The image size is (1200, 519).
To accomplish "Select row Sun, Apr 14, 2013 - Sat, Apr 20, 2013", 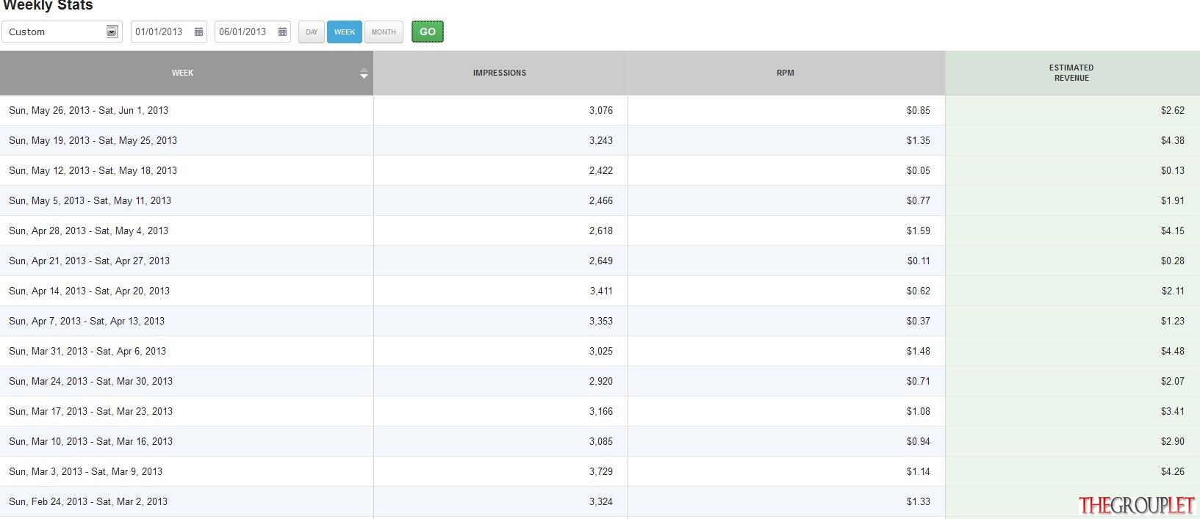I will tap(600, 291).
